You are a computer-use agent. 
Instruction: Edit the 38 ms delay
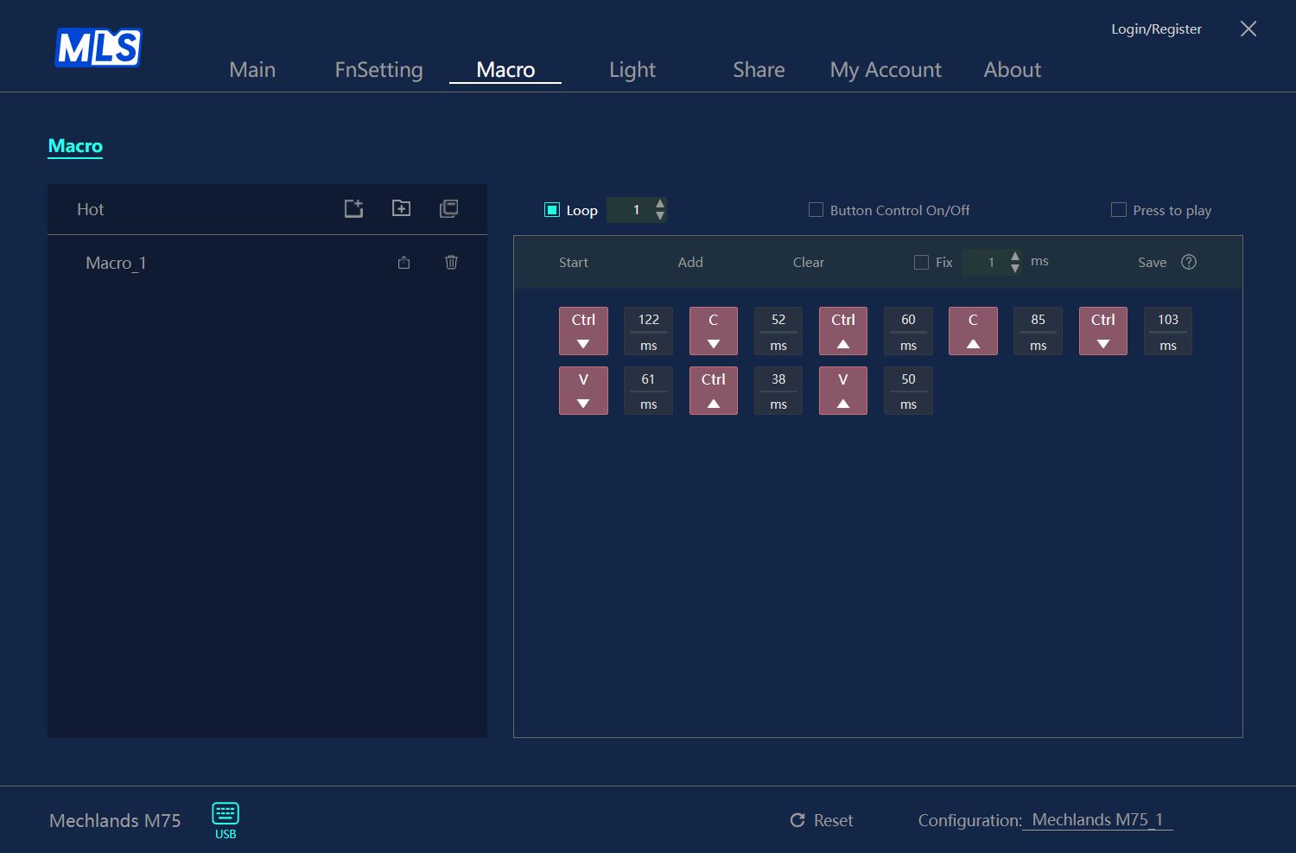pos(778,391)
